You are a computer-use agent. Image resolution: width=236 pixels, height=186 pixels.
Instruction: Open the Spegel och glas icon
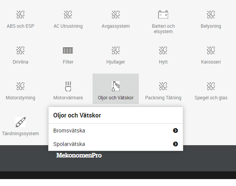point(211,86)
